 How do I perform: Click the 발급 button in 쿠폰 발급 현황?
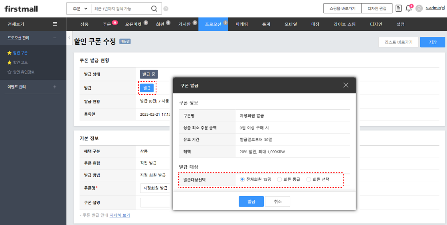(x=147, y=88)
